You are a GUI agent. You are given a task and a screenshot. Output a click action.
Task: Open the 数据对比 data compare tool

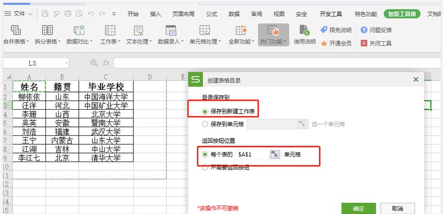79,35
